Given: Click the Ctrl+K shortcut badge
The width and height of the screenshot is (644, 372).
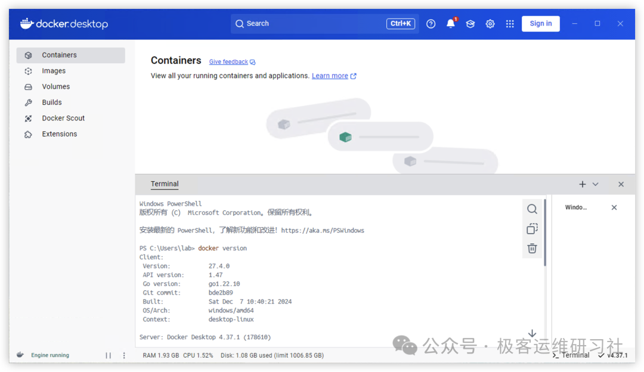Looking at the screenshot, I should click(x=401, y=24).
